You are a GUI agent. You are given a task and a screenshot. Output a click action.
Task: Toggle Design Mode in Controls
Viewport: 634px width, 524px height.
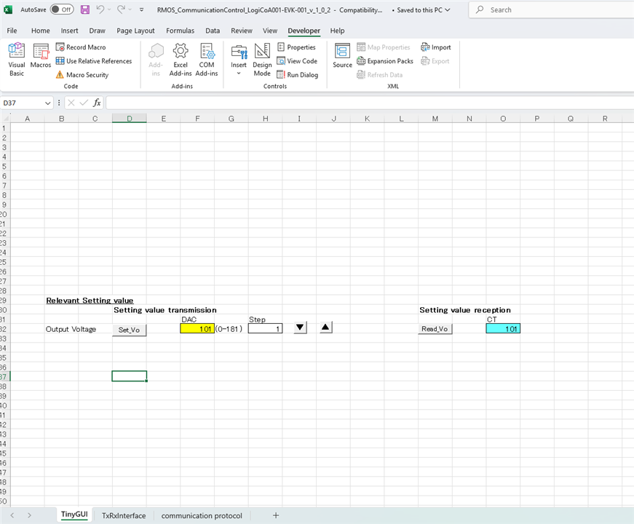coord(262,58)
